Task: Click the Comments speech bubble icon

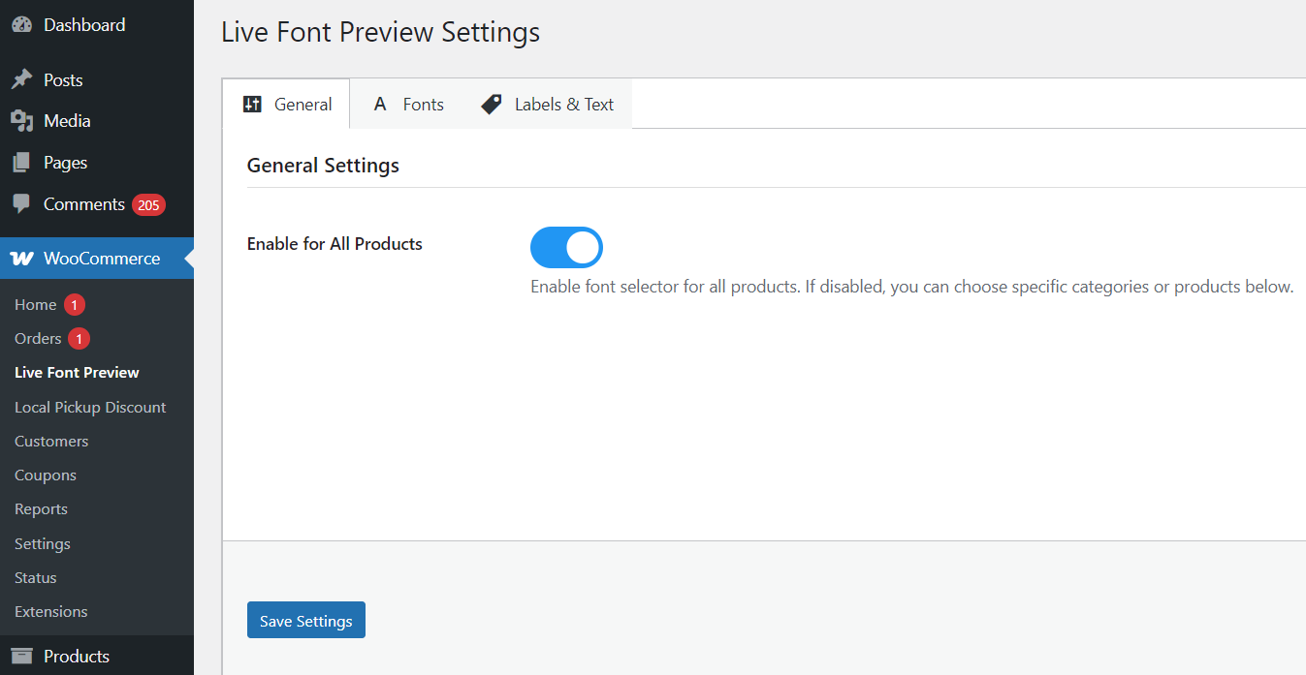Action: 21,203
